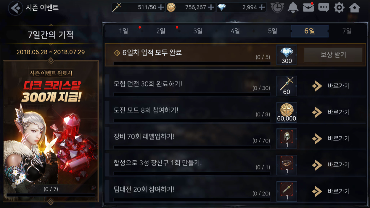370x208 pixels.
Task: Claim reward with 보상 받기 button
Action: (x=333, y=55)
